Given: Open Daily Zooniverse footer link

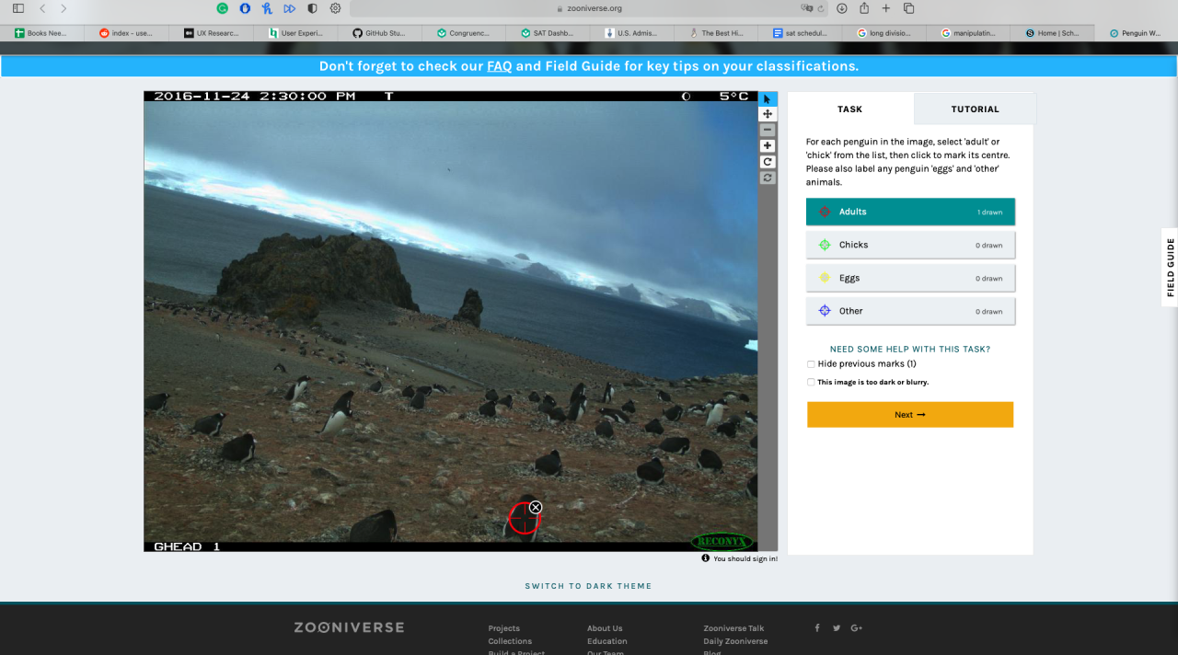Looking at the screenshot, I should click(x=735, y=641).
